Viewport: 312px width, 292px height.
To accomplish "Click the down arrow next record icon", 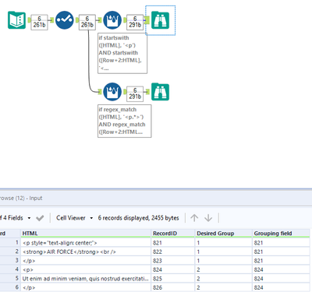I will click(208, 218).
